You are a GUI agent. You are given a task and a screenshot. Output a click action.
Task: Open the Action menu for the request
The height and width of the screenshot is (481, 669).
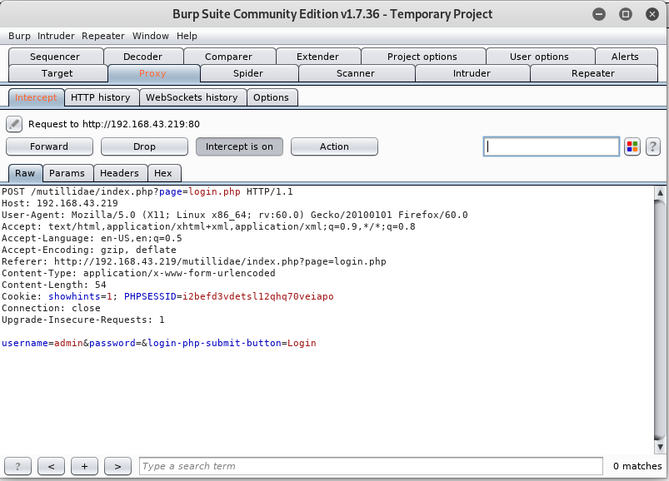pyautogui.click(x=333, y=146)
